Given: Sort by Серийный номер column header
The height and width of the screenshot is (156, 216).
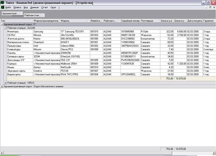Looking at the screenshot, I should 130,21.
